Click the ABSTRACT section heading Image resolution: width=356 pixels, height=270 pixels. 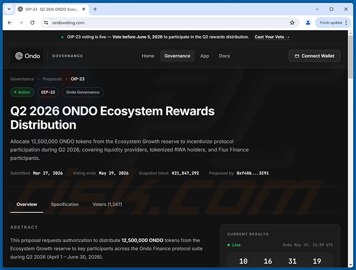[x=24, y=227]
